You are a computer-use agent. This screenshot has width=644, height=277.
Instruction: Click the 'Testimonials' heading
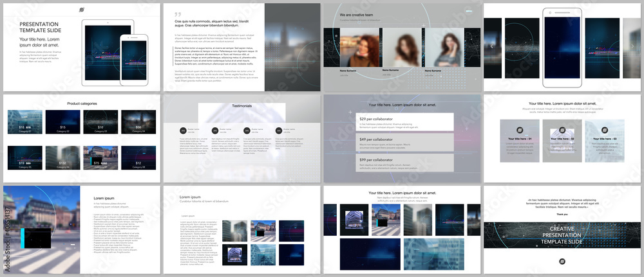point(242,105)
